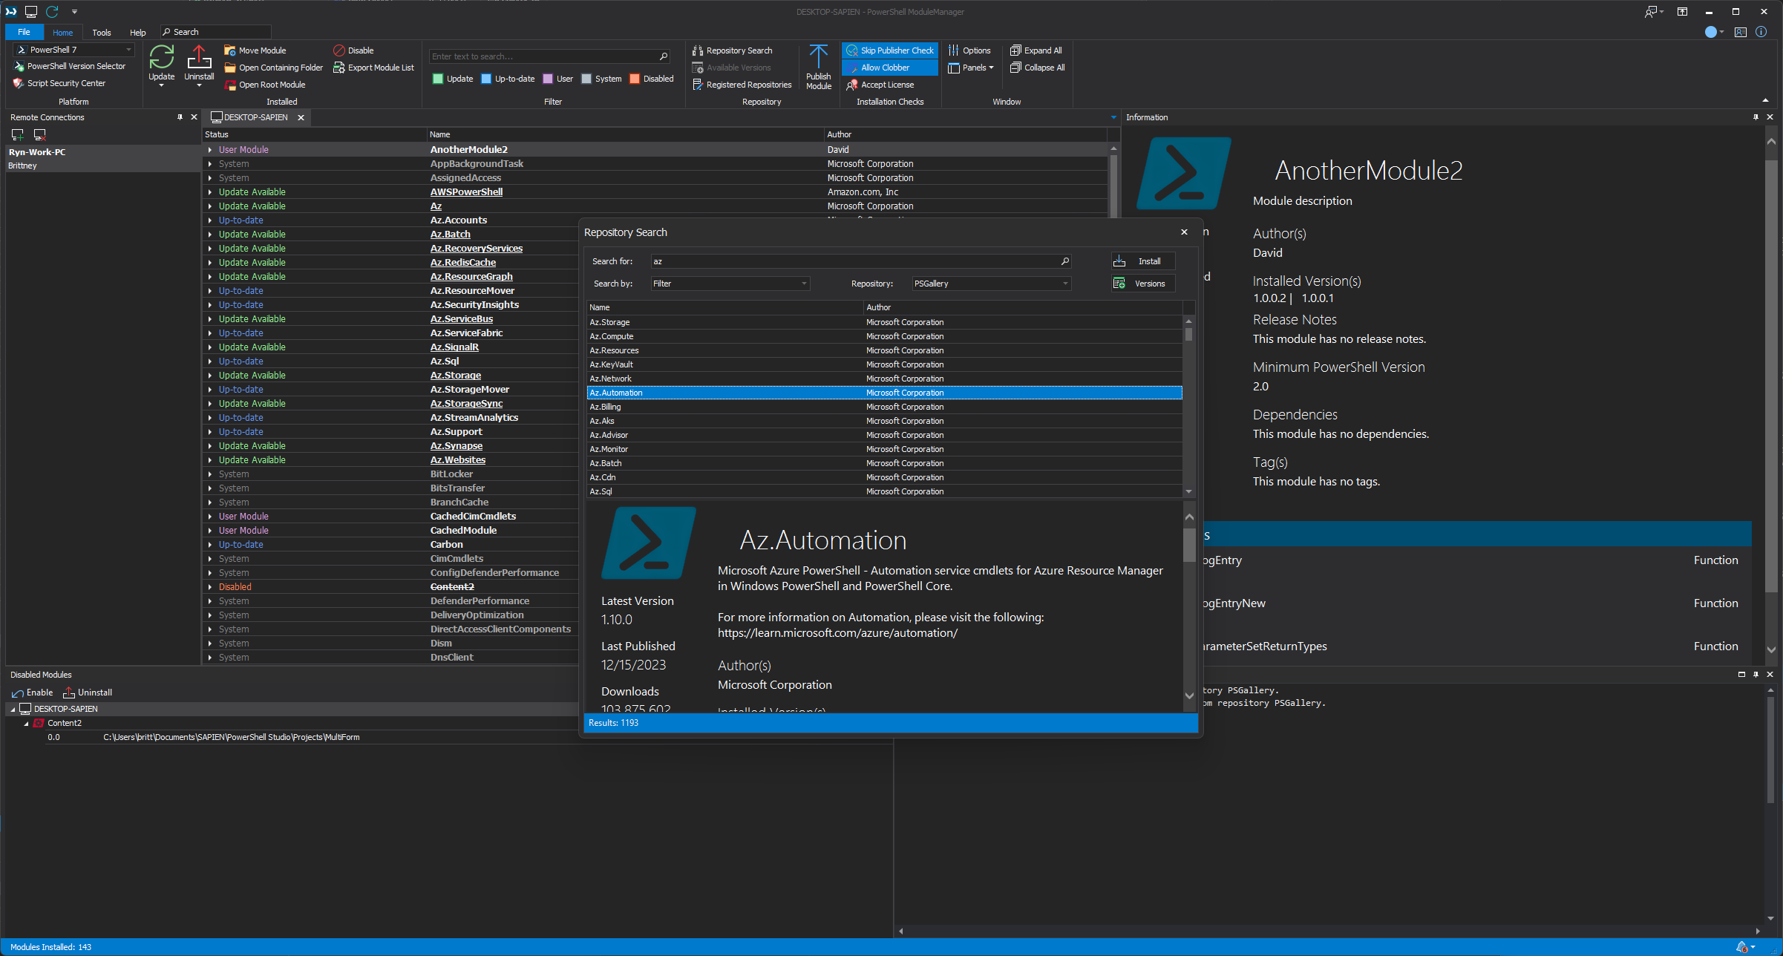Click Expand All in Window group

pos(1036,50)
